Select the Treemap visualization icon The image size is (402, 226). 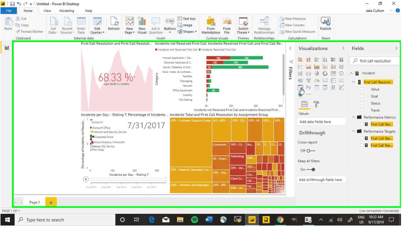click(333, 73)
